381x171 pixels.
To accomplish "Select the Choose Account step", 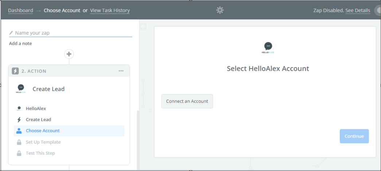I will coord(69,131).
